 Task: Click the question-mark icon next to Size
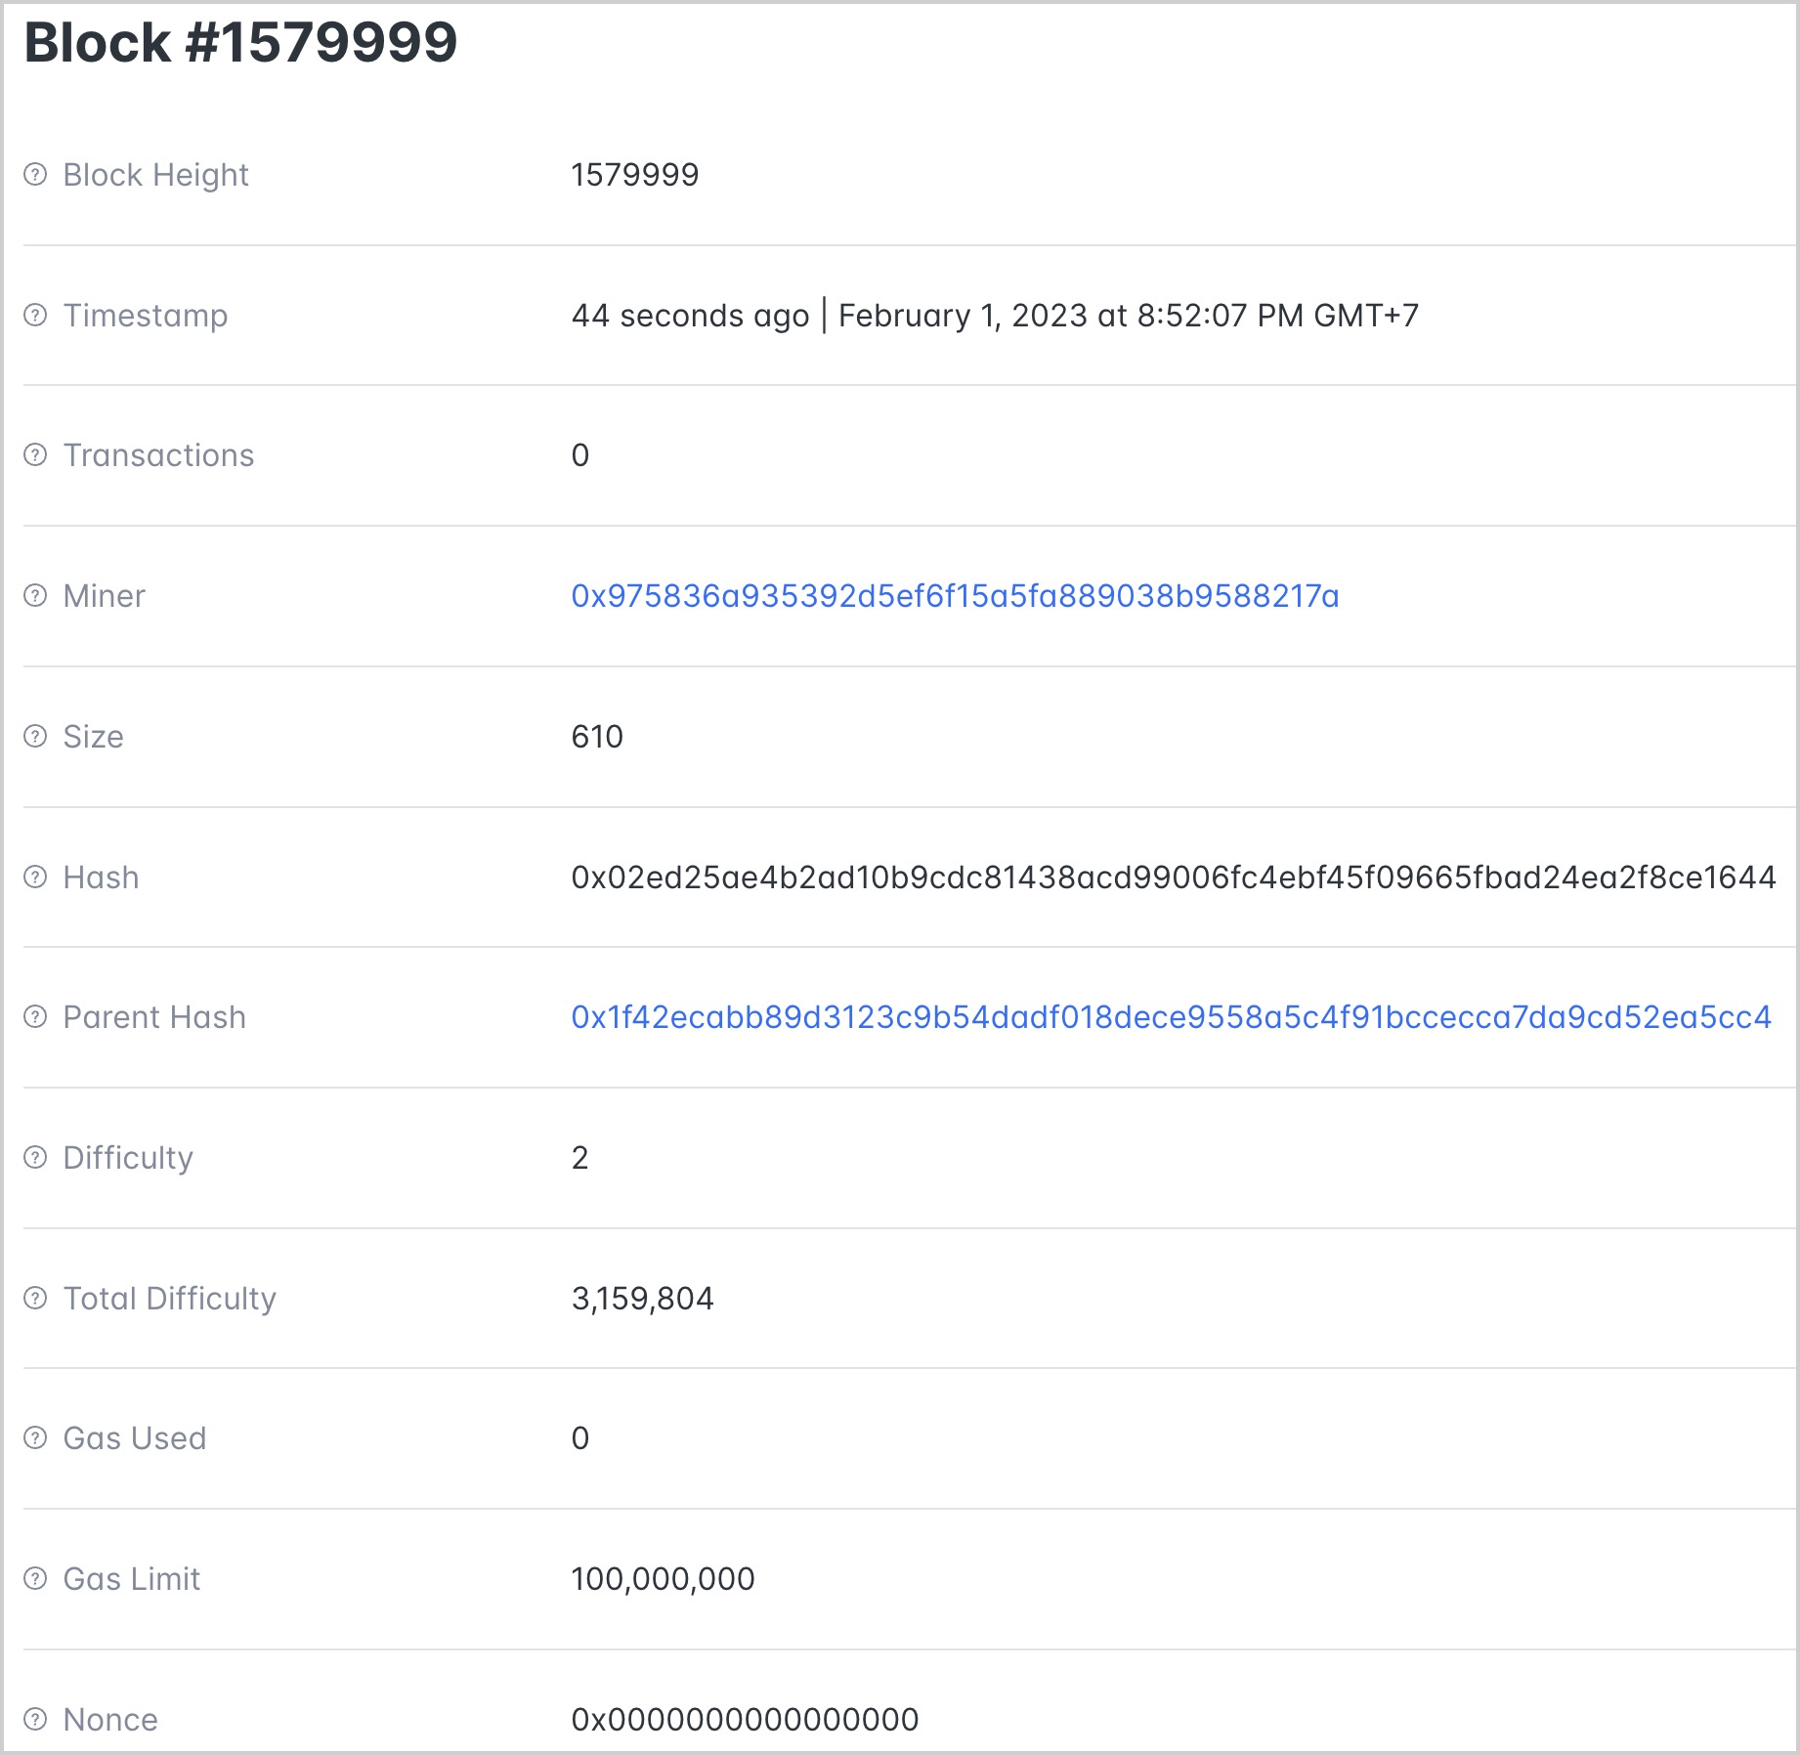[35, 737]
